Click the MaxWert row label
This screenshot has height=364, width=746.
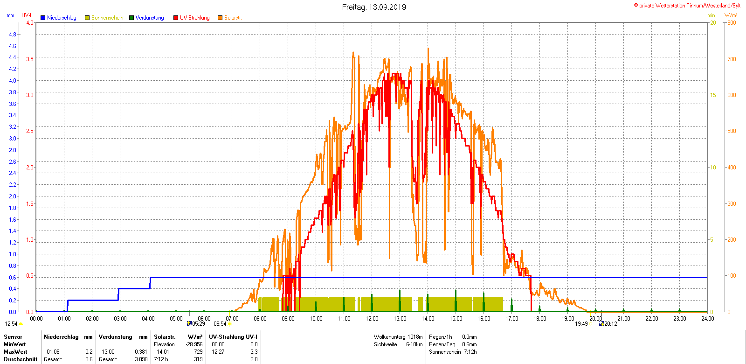[15, 352]
